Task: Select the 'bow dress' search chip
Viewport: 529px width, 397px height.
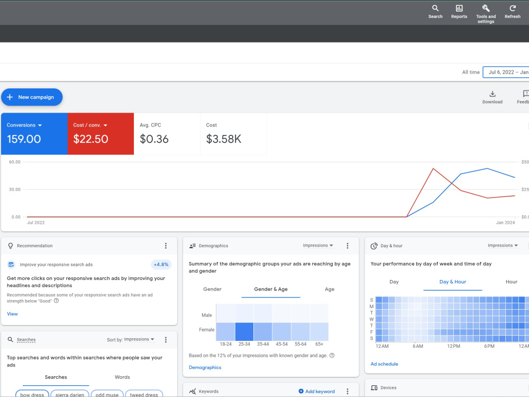Action: click(32, 394)
